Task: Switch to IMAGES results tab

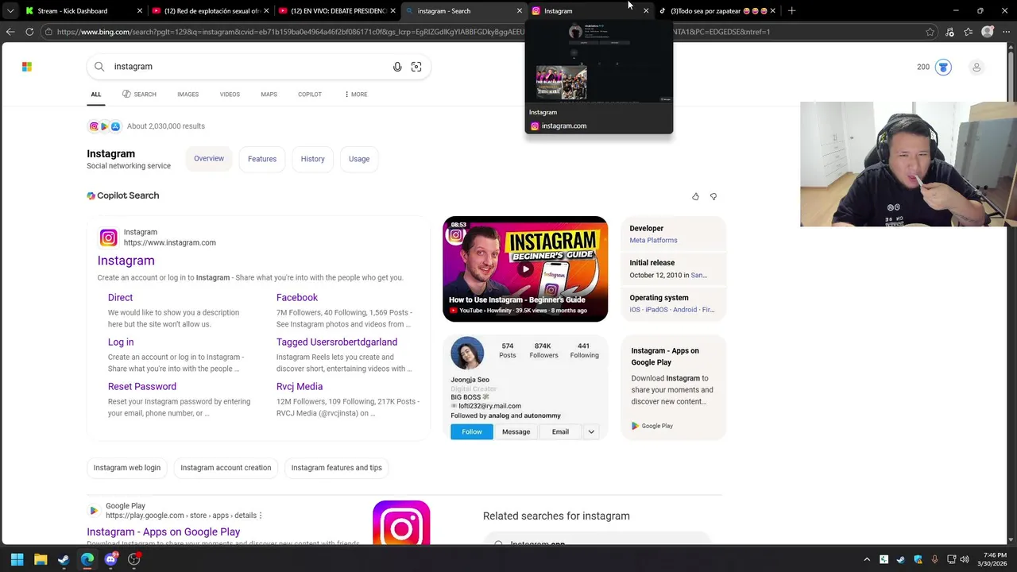Action: (x=188, y=95)
